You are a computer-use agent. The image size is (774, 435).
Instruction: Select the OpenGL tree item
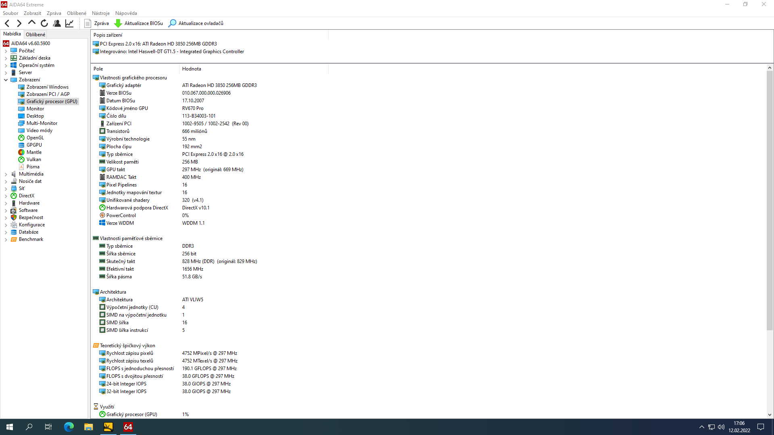click(35, 138)
